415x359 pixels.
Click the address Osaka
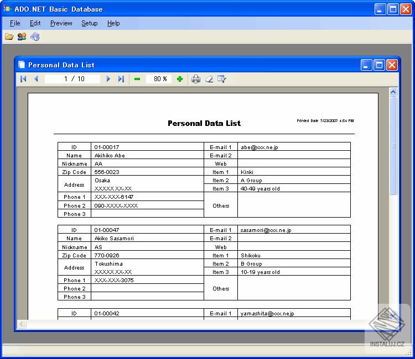coord(102,180)
